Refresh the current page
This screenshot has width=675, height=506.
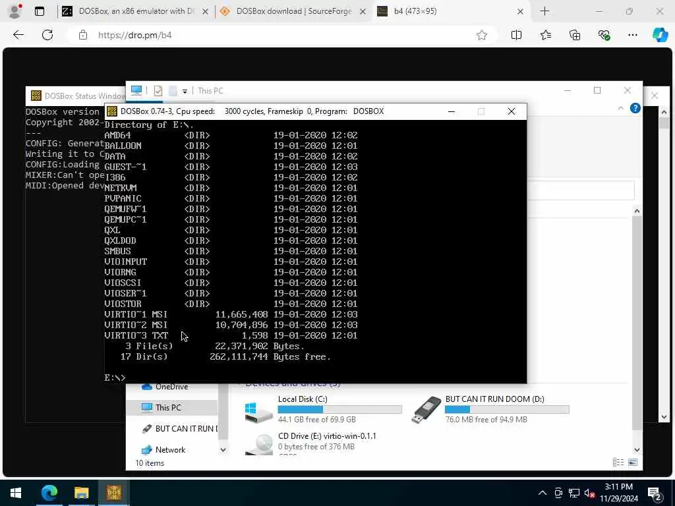(47, 35)
